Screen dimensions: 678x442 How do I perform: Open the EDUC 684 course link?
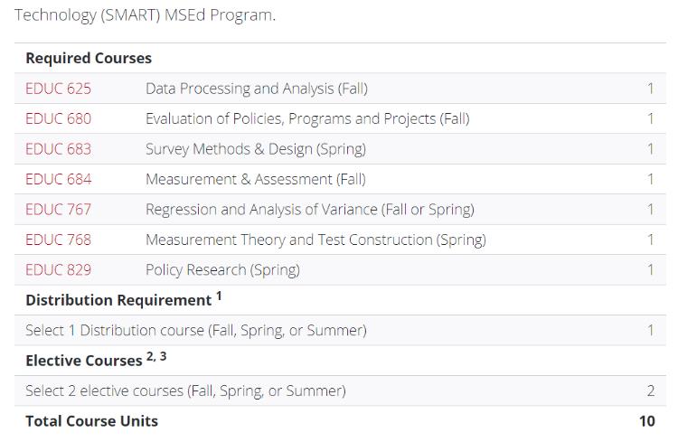59,180
